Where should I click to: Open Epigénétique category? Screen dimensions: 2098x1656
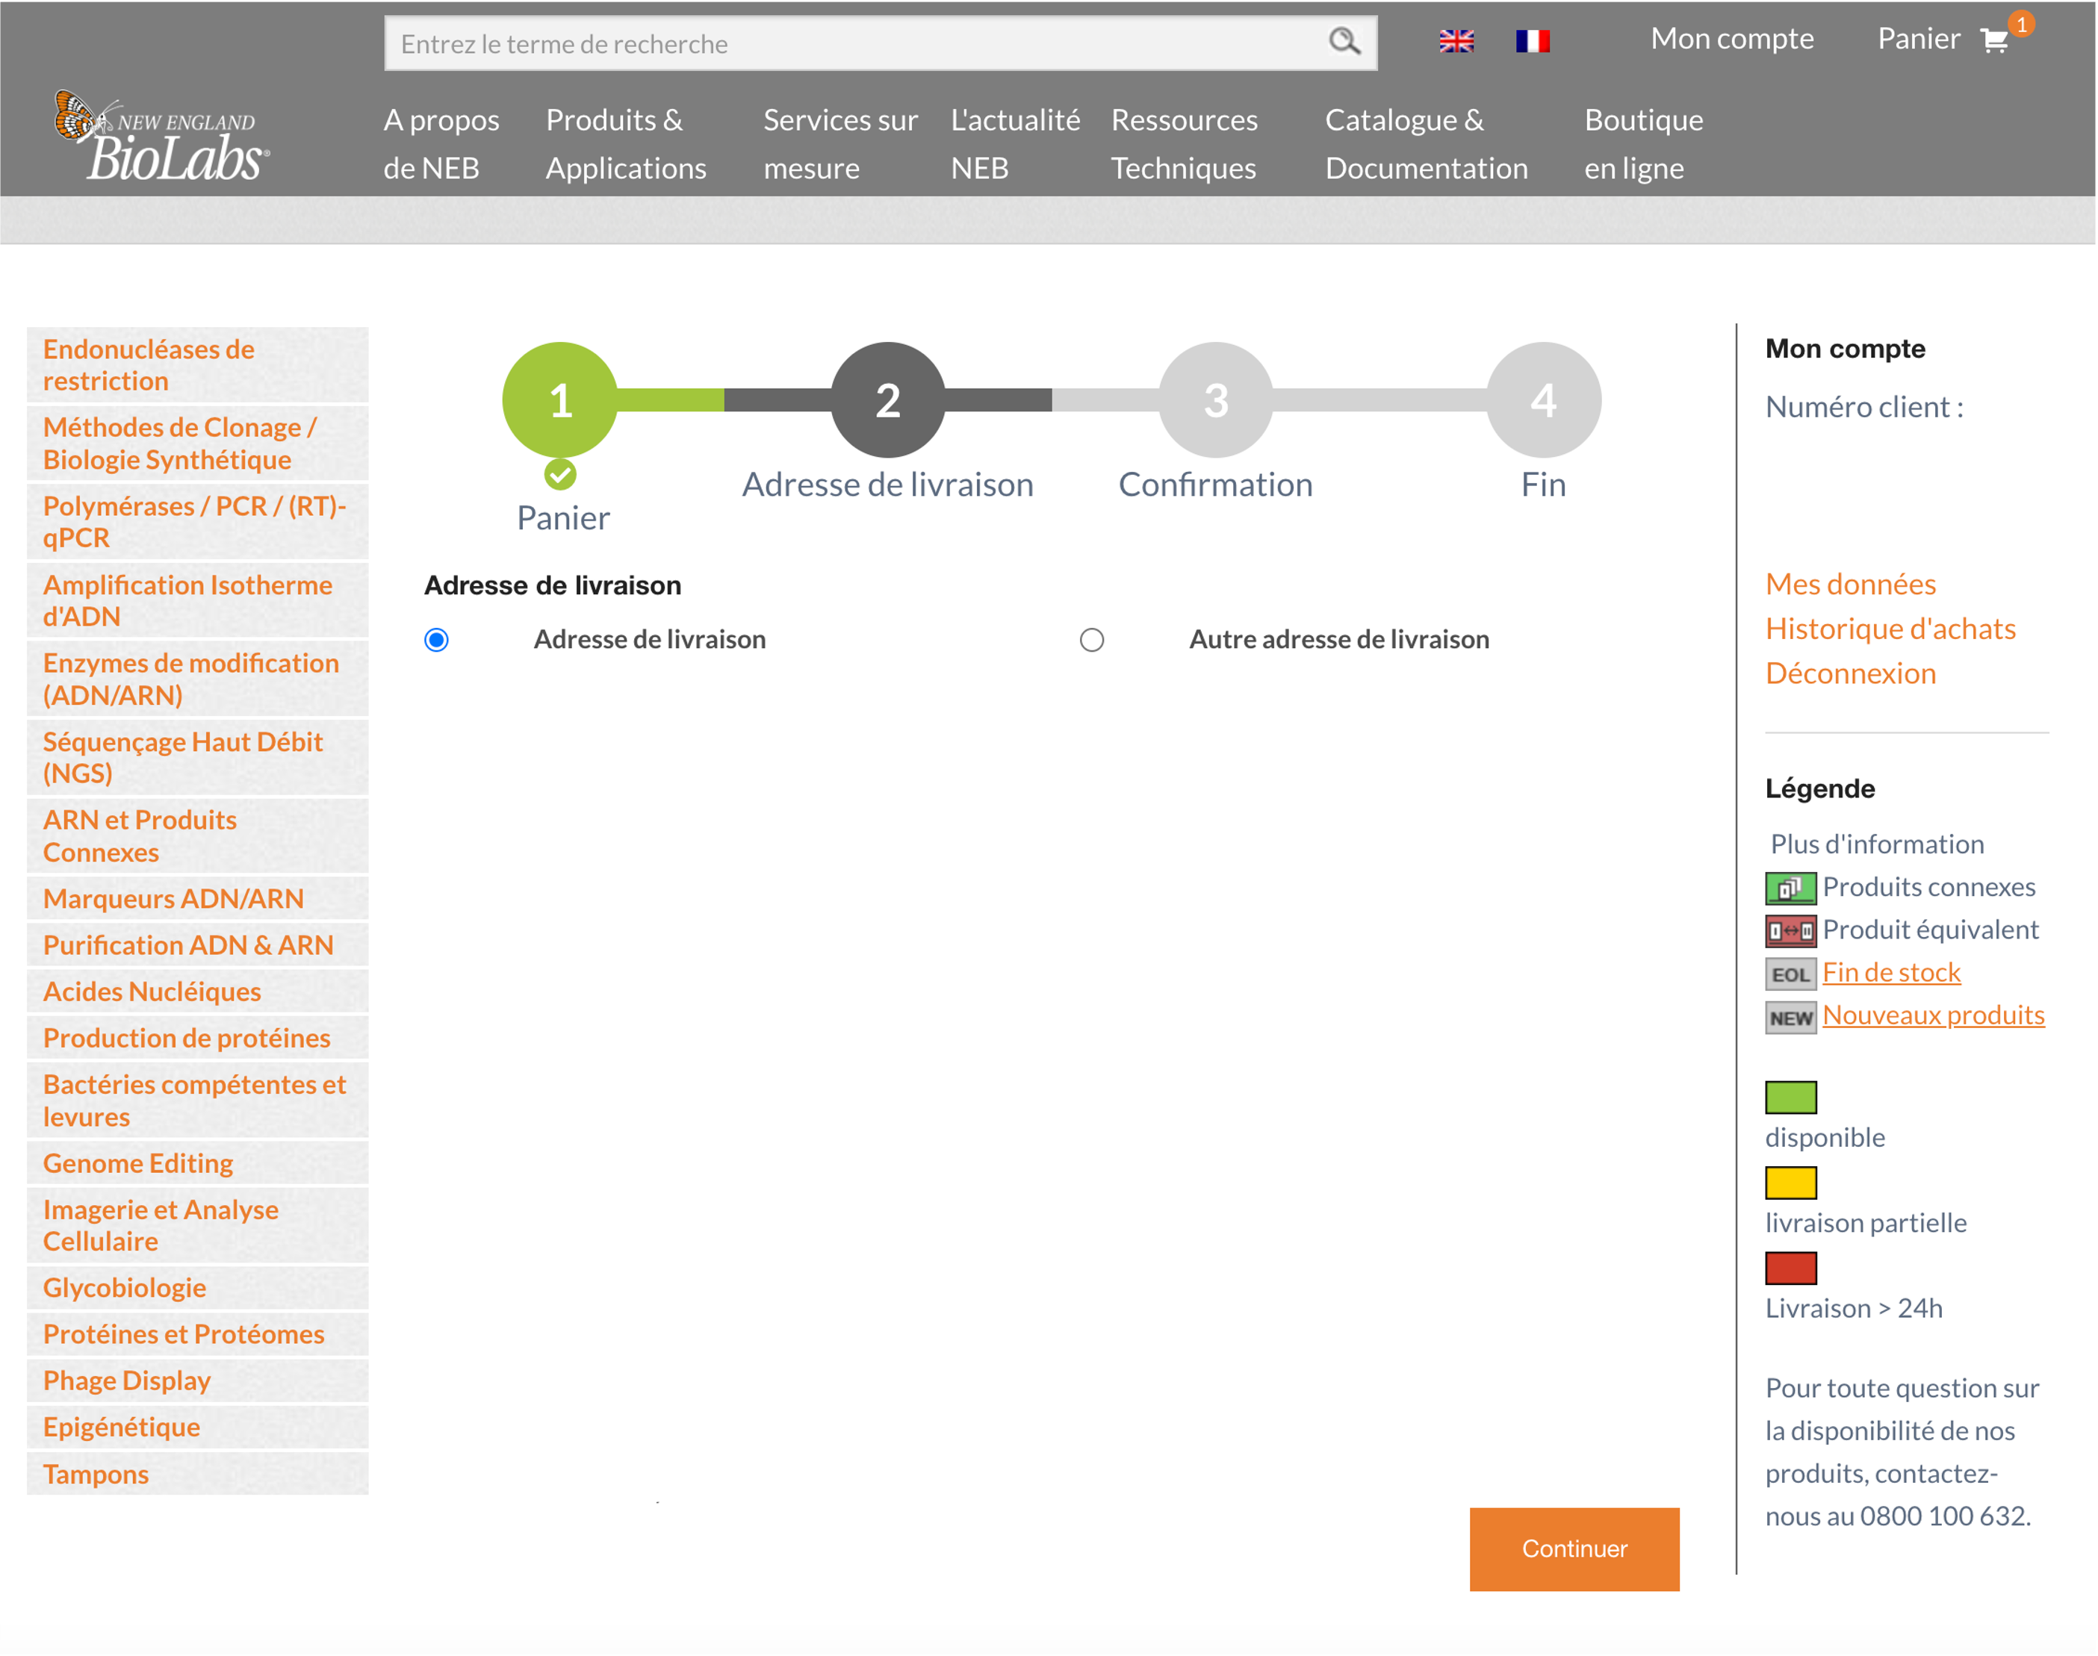click(x=197, y=1428)
